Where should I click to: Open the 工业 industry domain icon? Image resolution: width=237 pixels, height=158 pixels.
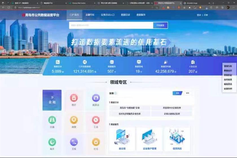[x=96, y=120]
